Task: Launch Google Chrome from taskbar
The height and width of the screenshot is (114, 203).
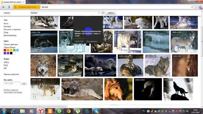Action: [x=69, y=111]
